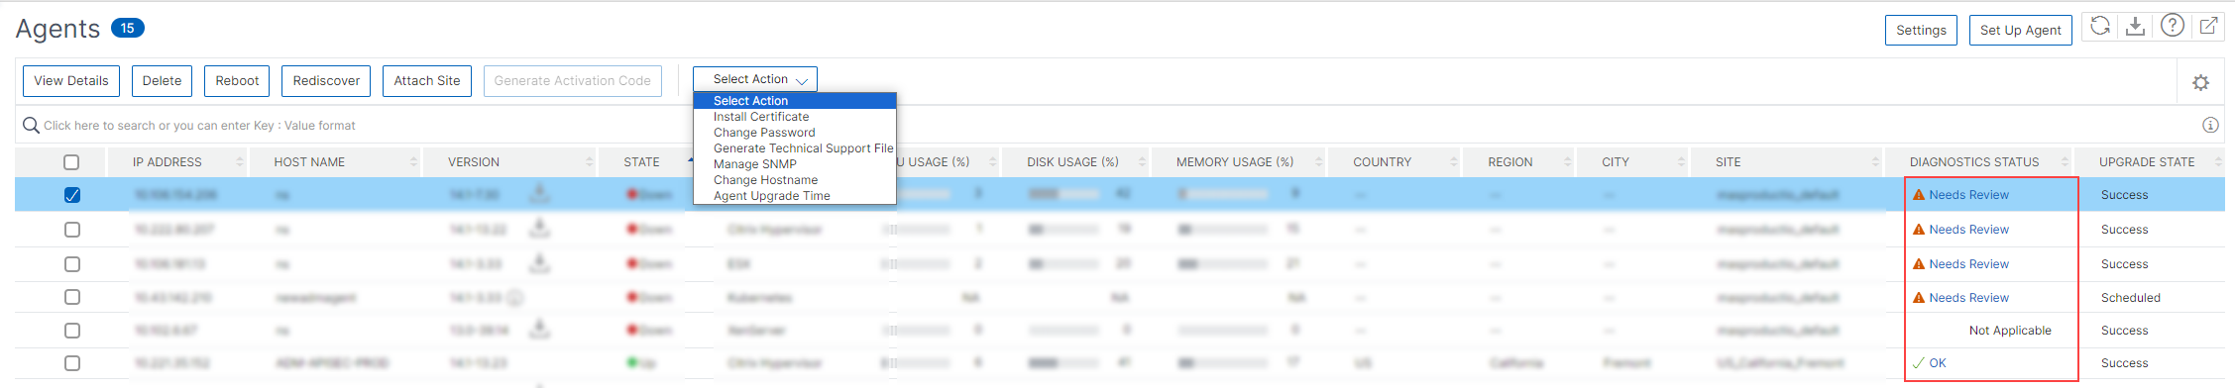Viewport: 2235px width, 388px height.
Task: Choose Agent Upgrade Time option
Action: click(x=795, y=196)
